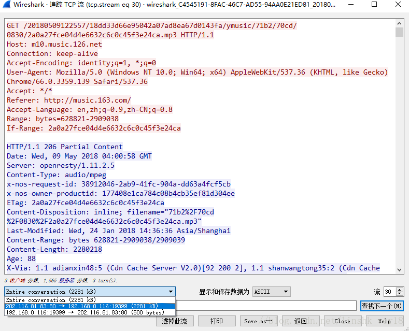Screen dimensions: 409x331
Task: Click the Save as… button
Action: click(x=259, y=321)
